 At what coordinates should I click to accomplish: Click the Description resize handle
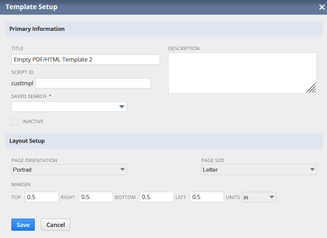tap(311, 88)
